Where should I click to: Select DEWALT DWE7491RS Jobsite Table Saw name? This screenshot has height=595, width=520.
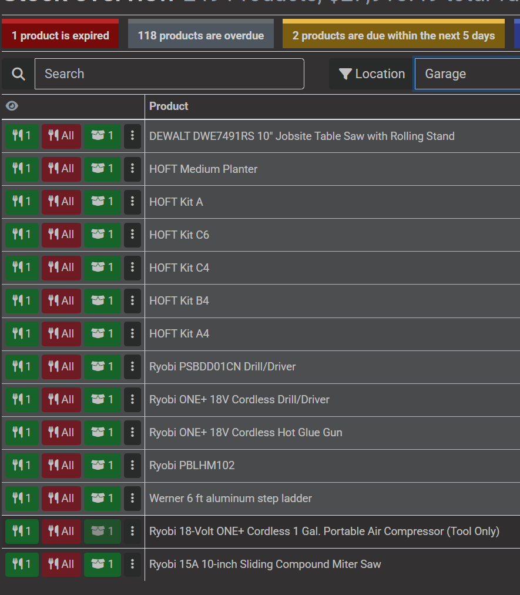click(x=301, y=136)
